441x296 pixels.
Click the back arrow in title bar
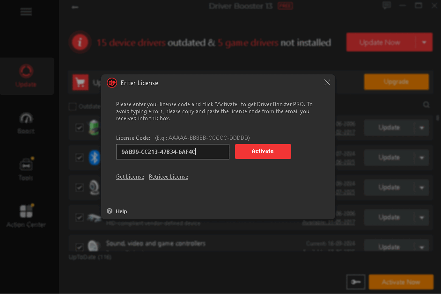[x=75, y=7]
